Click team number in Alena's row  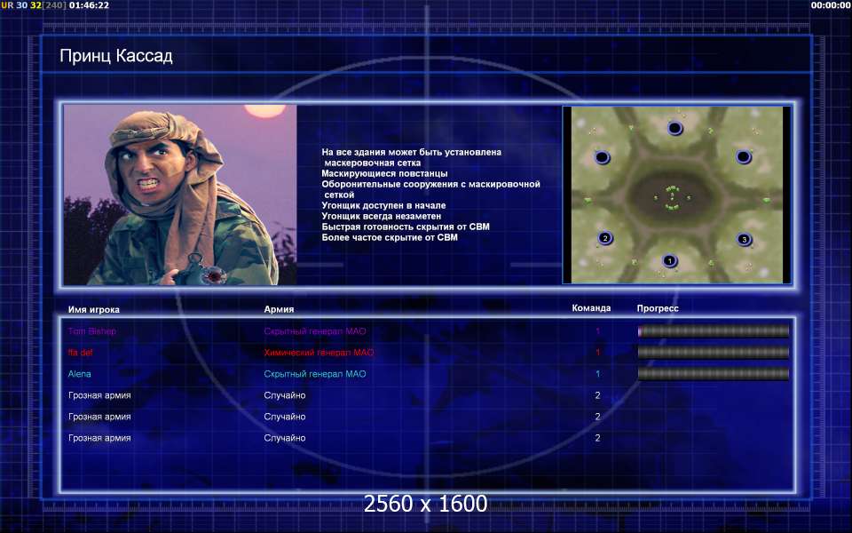pyautogui.click(x=597, y=374)
